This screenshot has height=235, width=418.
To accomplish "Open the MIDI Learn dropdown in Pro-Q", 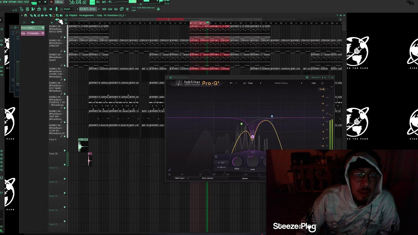I will (182, 178).
